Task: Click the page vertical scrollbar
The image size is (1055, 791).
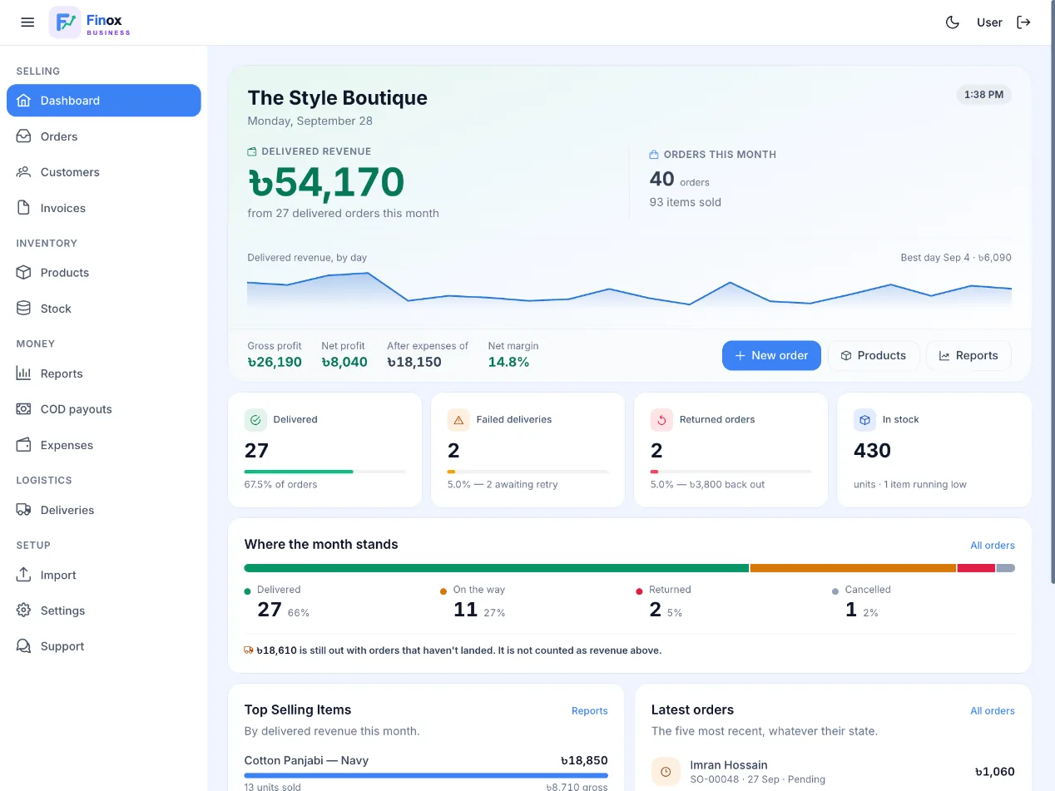Action: point(1052,291)
